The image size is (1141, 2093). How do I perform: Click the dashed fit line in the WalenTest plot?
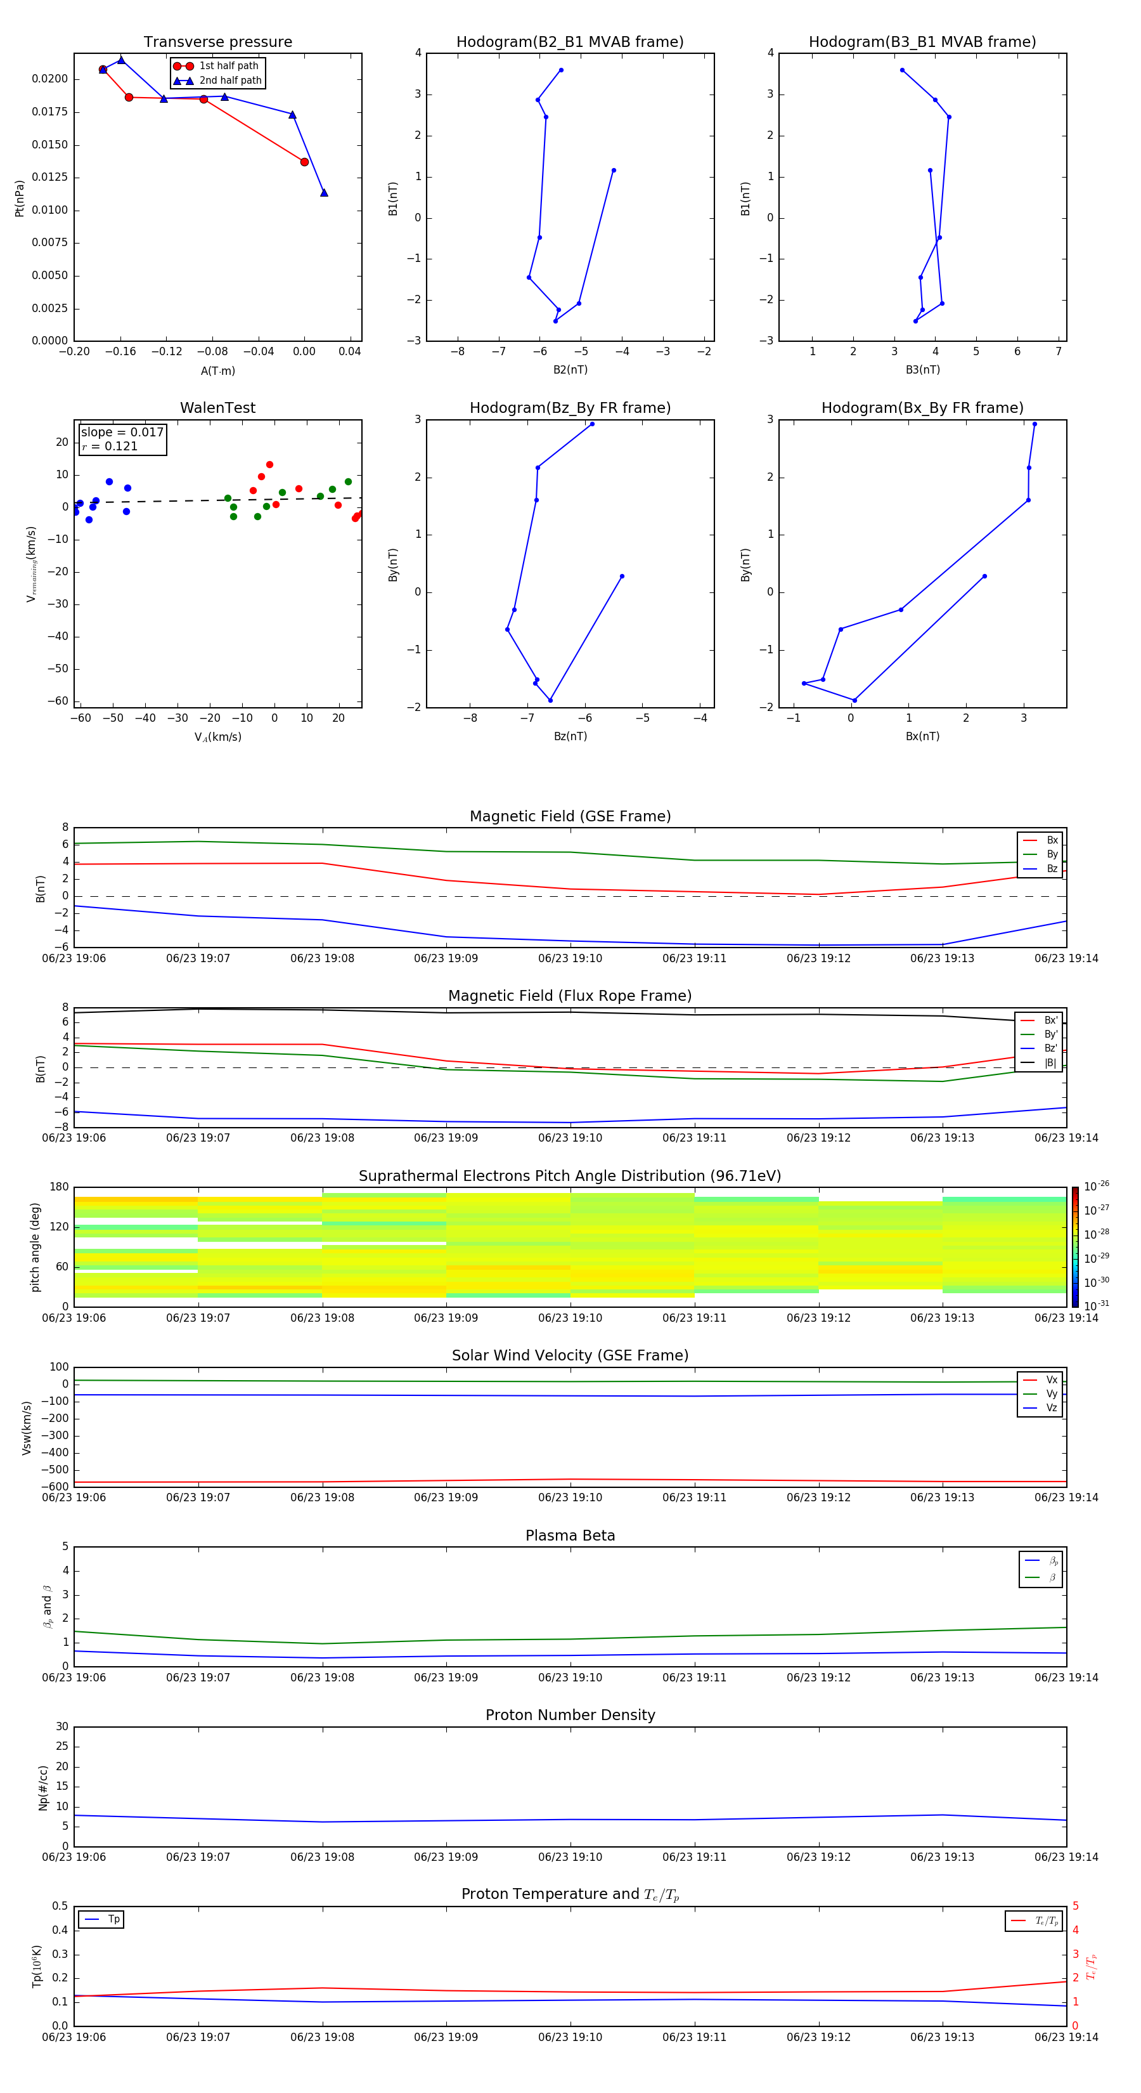click(x=217, y=500)
